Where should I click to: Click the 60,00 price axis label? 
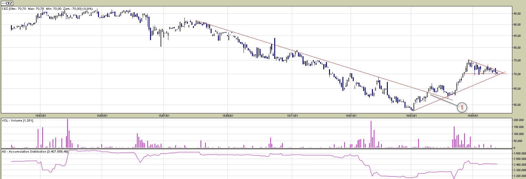[x=517, y=105]
